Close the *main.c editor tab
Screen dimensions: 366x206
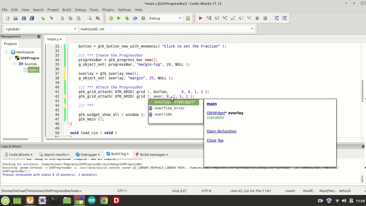(60, 39)
